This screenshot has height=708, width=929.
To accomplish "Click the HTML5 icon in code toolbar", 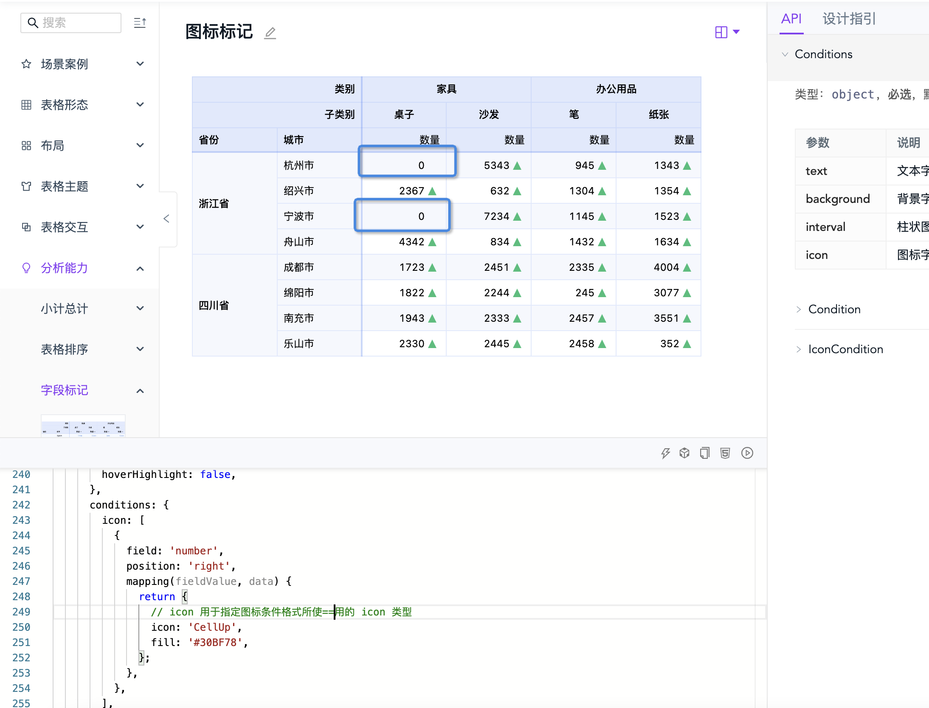I will pos(725,453).
